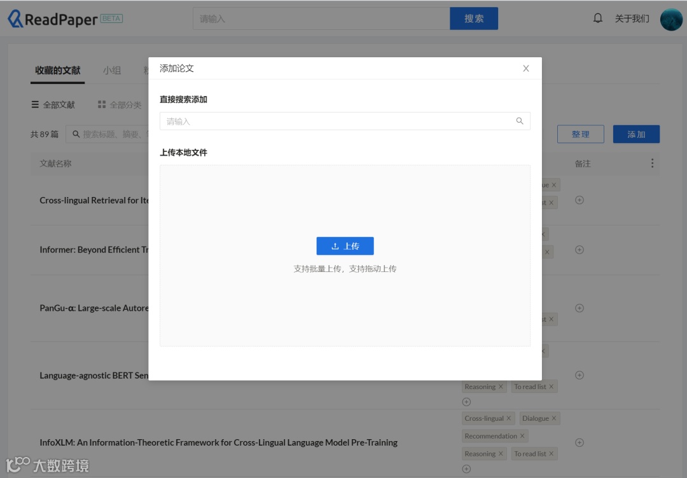This screenshot has width=687, height=478.
Task: Click the ReadPaper logo
Action: click(x=65, y=19)
